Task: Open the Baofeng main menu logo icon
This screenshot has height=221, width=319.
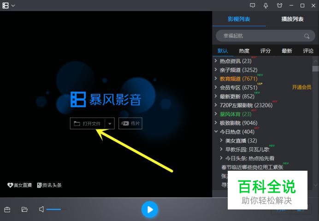Action: [6, 6]
